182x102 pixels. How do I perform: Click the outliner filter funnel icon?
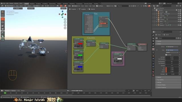coord(177,6)
